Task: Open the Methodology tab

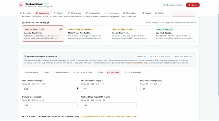Action: [x=130, y=13]
